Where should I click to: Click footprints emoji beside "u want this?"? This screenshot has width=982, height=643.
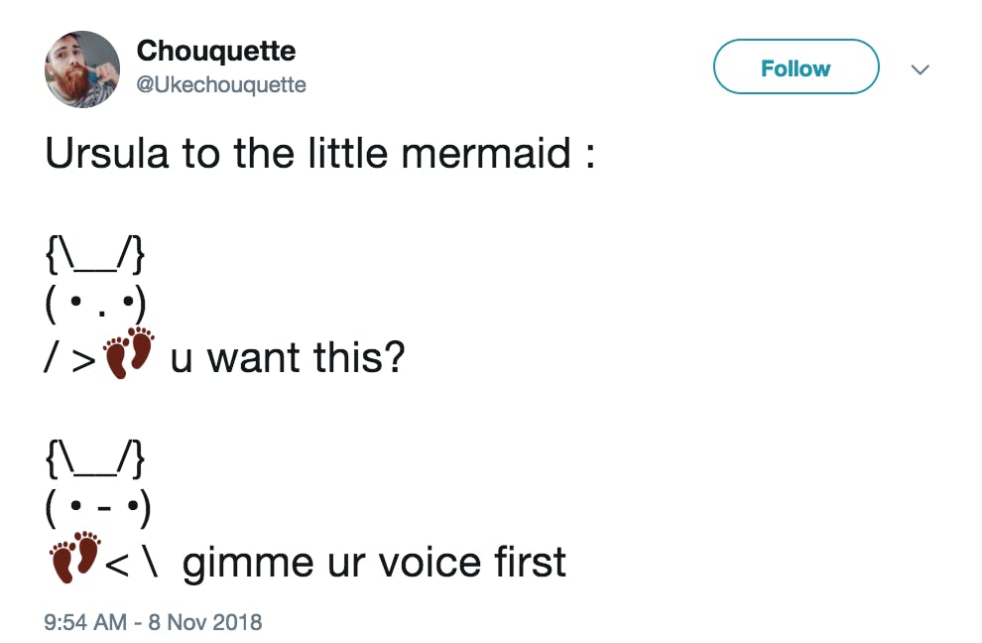(130, 353)
